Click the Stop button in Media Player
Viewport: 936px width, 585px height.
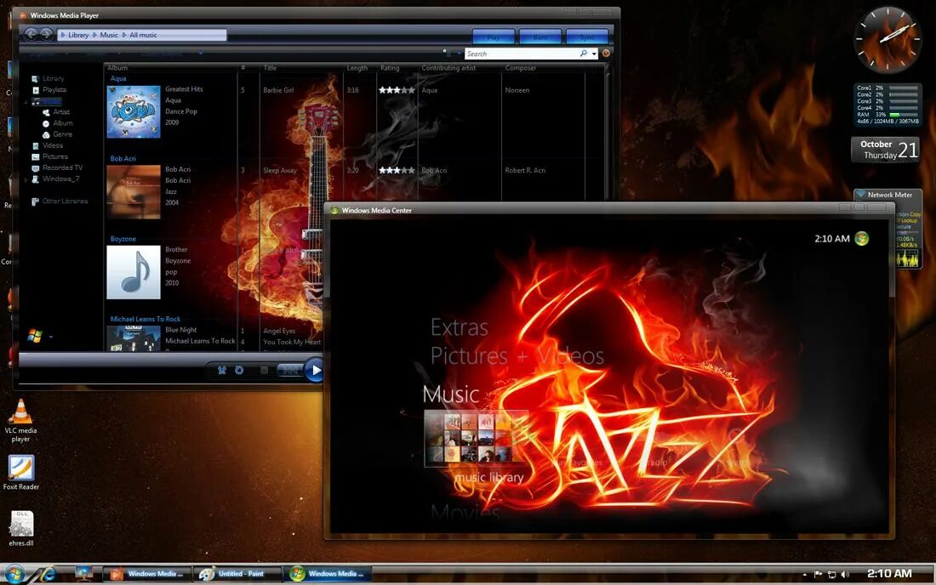[x=265, y=371]
